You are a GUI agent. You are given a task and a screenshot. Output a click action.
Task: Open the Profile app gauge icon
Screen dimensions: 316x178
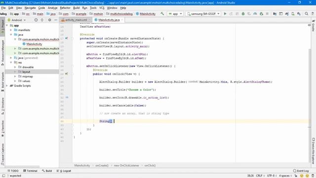[255, 14]
